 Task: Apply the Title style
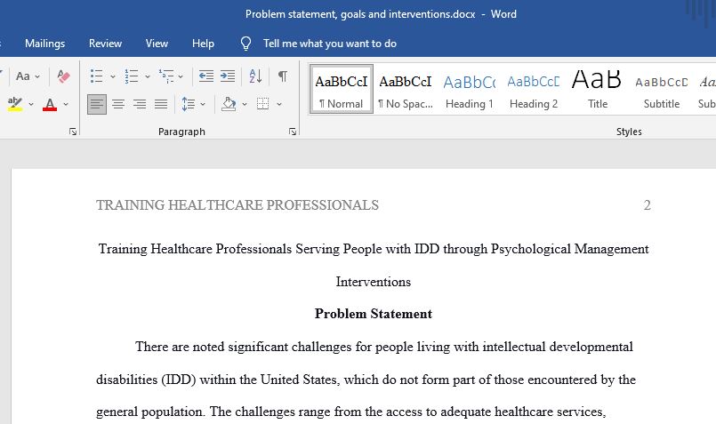coord(598,89)
